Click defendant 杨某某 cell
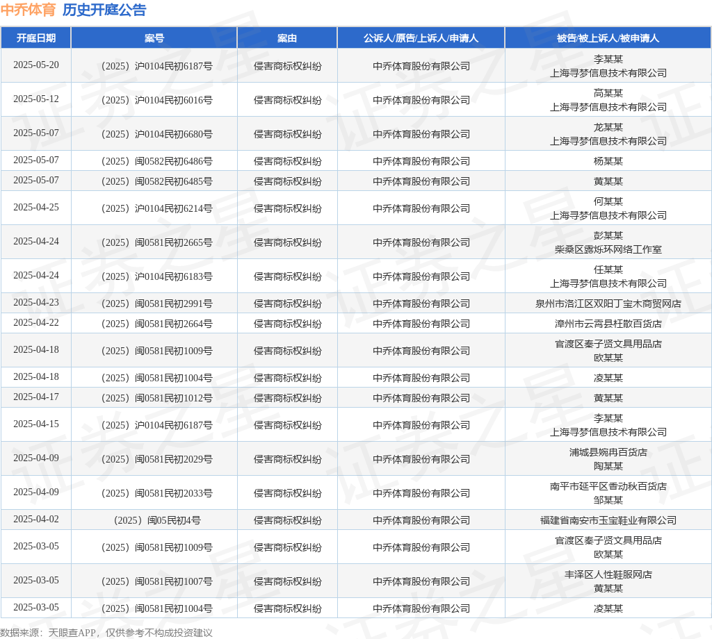This screenshot has height=639, width=712. (x=608, y=161)
